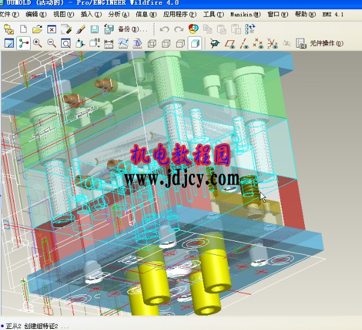Viewport: 362px width, 330px height.
Task: Switch to wireframe display mode
Action: [152, 43]
